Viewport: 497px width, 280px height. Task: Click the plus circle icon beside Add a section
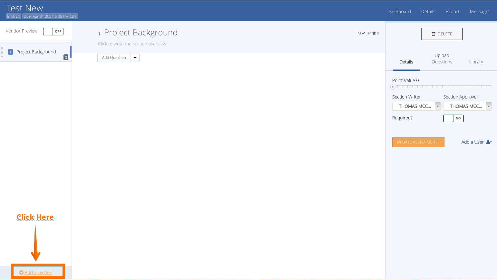(x=21, y=273)
